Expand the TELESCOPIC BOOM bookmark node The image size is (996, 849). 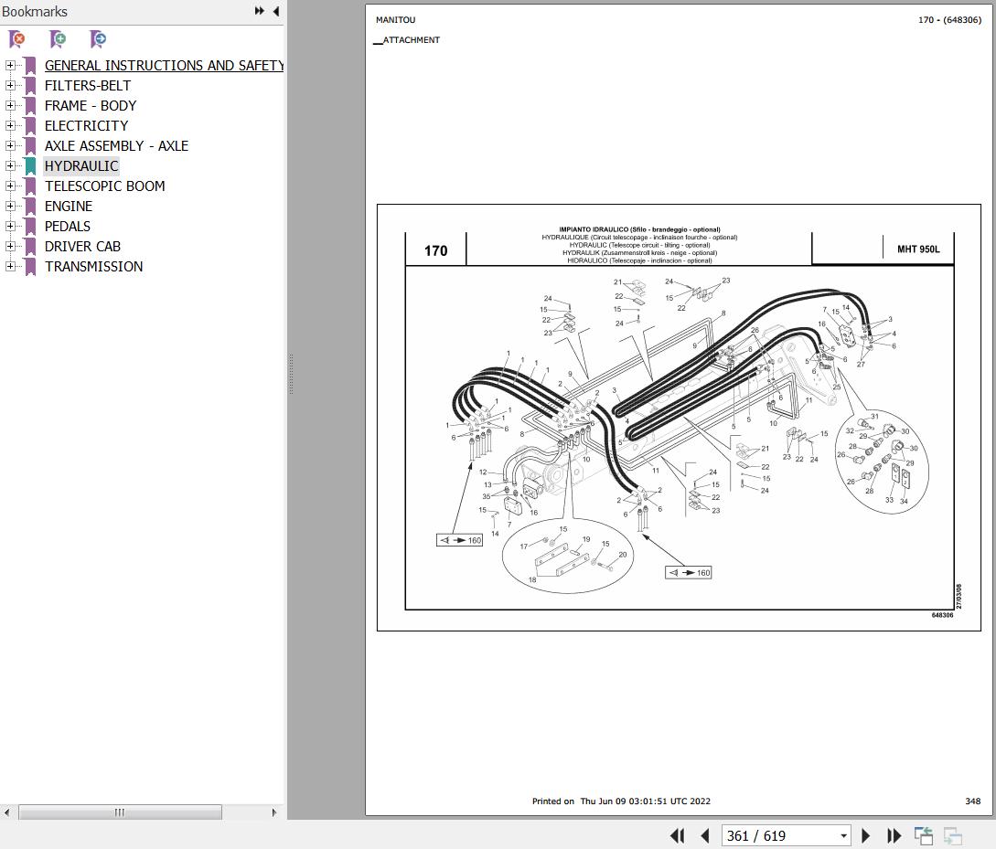coord(10,186)
